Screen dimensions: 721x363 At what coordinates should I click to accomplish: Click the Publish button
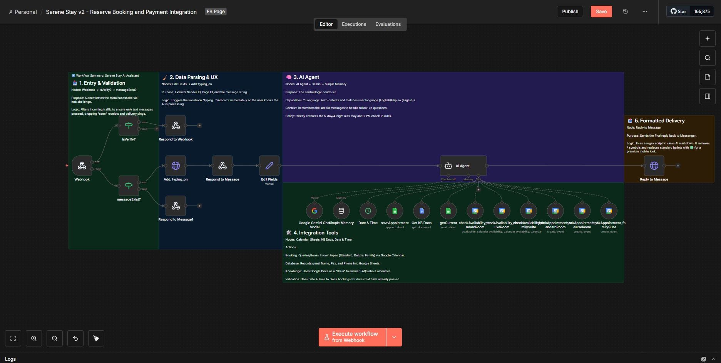tap(570, 12)
